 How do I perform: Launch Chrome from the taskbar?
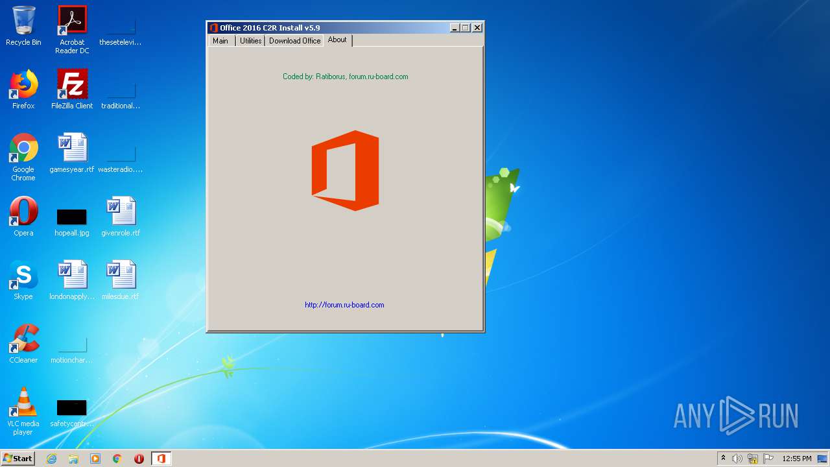coord(117,459)
